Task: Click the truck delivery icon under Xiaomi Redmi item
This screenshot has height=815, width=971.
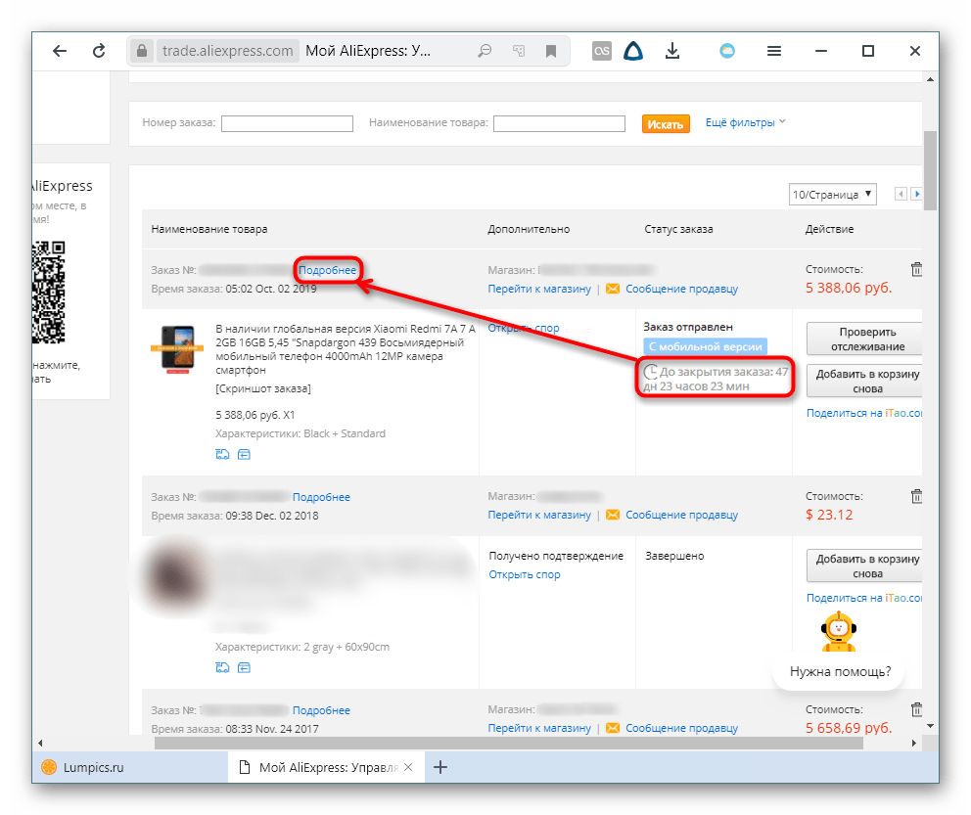Action: tap(222, 454)
